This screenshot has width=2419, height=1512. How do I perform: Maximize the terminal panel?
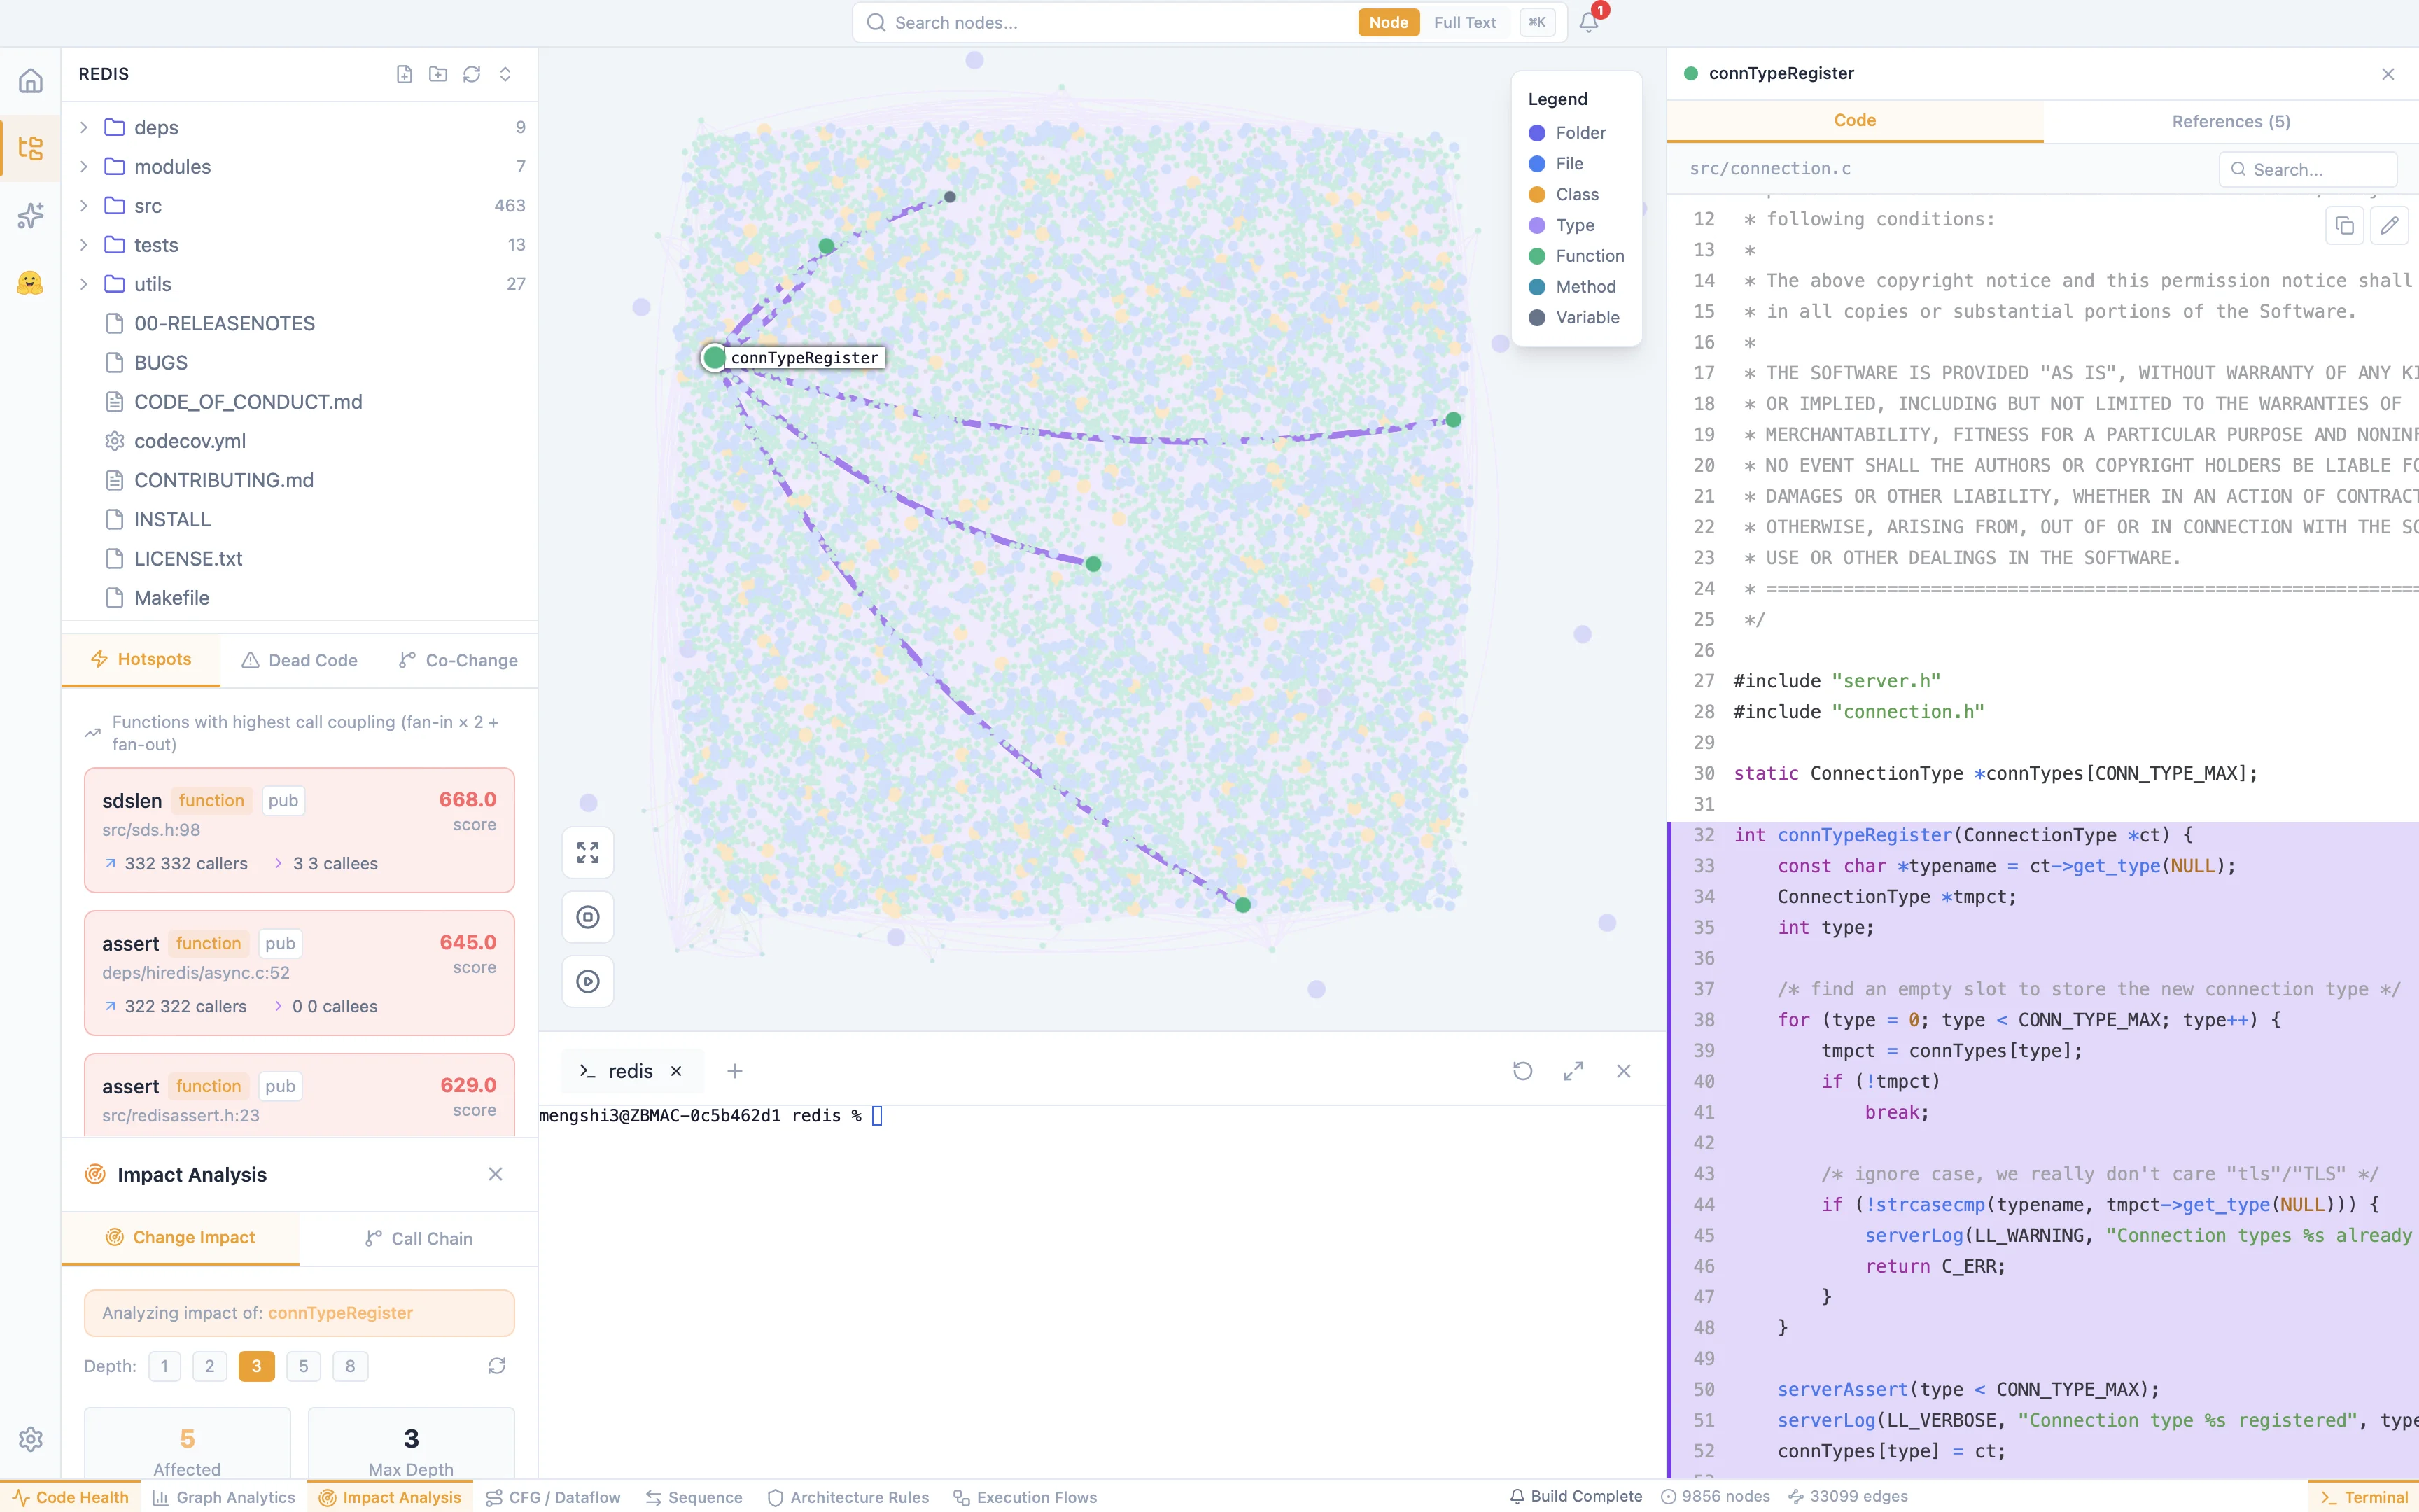tap(1572, 1071)
